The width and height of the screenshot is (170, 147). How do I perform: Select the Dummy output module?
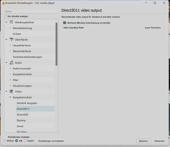tap(21, 120)
